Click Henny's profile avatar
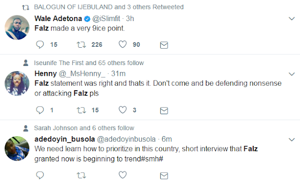The height and width of the screenshot is (182, 300). 17,83
